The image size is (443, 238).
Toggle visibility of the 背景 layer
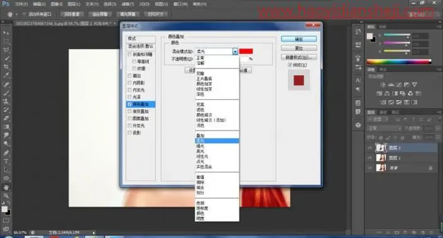370,168
